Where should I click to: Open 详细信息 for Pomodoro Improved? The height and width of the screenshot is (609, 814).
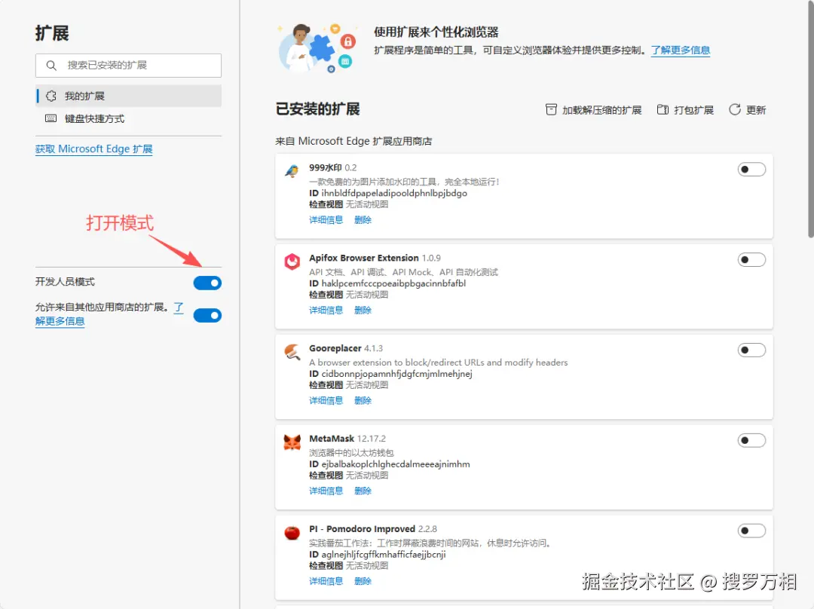tap(326, 581)
